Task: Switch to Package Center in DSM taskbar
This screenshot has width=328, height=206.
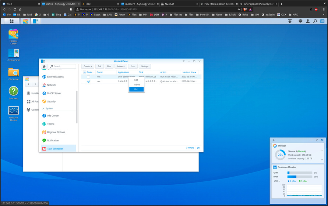Action: 25,21
